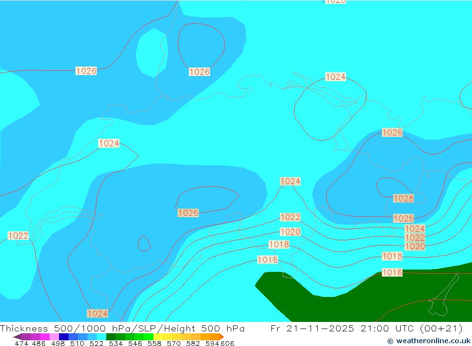Pick the bright magenta swatch near 486
This screenshot has width=472, height=346.
coord(44,337)
